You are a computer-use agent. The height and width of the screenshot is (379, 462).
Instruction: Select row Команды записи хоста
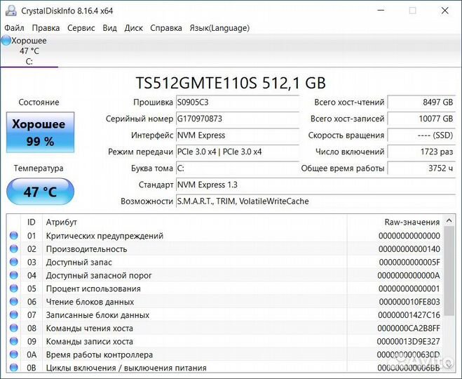[224, 342]
